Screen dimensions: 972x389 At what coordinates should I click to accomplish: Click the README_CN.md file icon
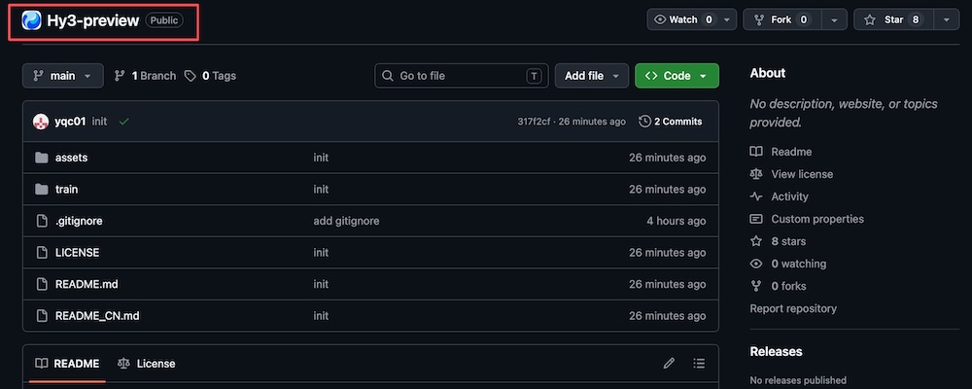(42, 316)
